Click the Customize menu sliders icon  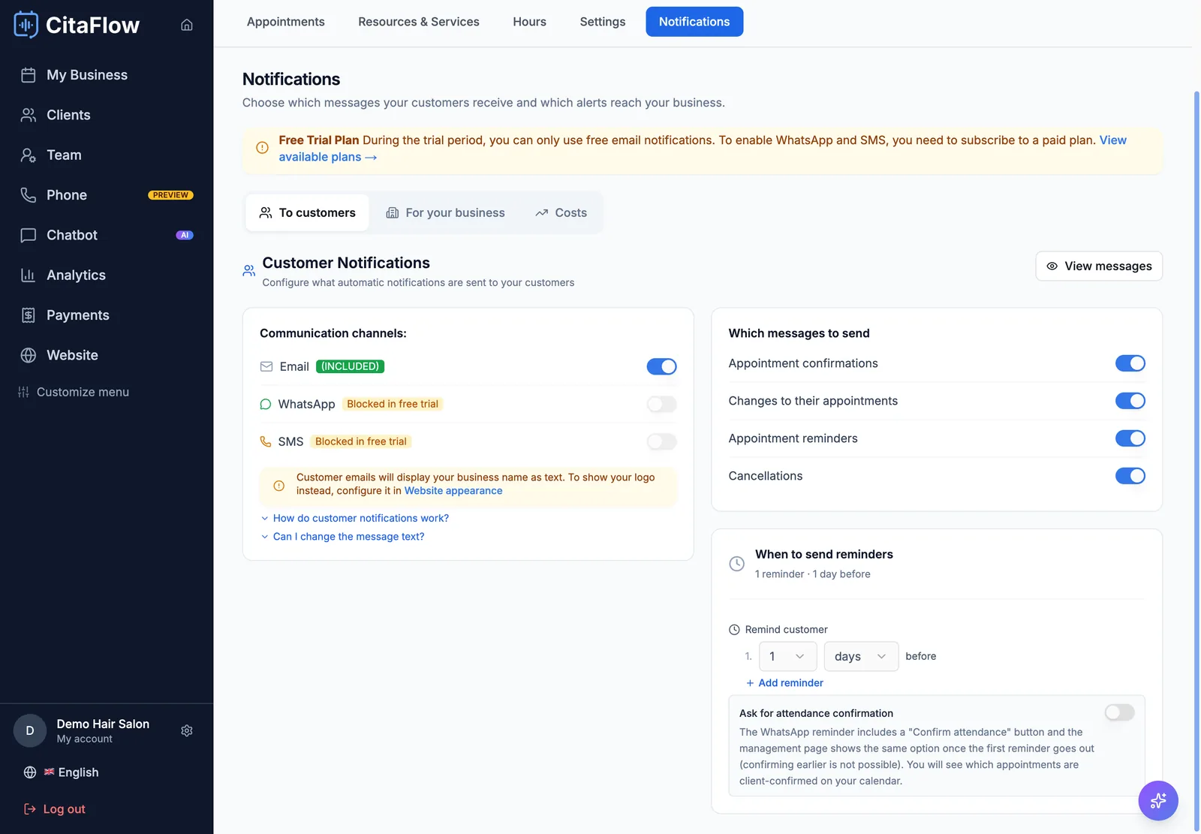coord(23,392)
